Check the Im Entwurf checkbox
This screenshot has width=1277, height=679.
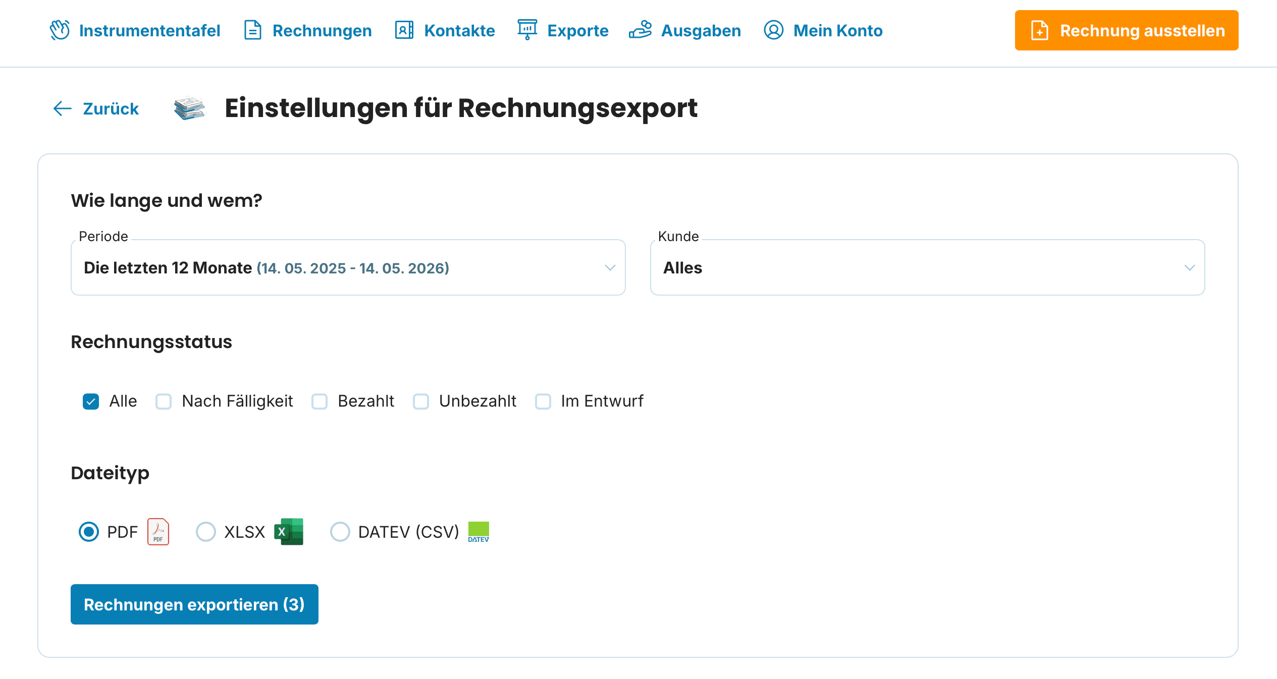tap(543, 402)
